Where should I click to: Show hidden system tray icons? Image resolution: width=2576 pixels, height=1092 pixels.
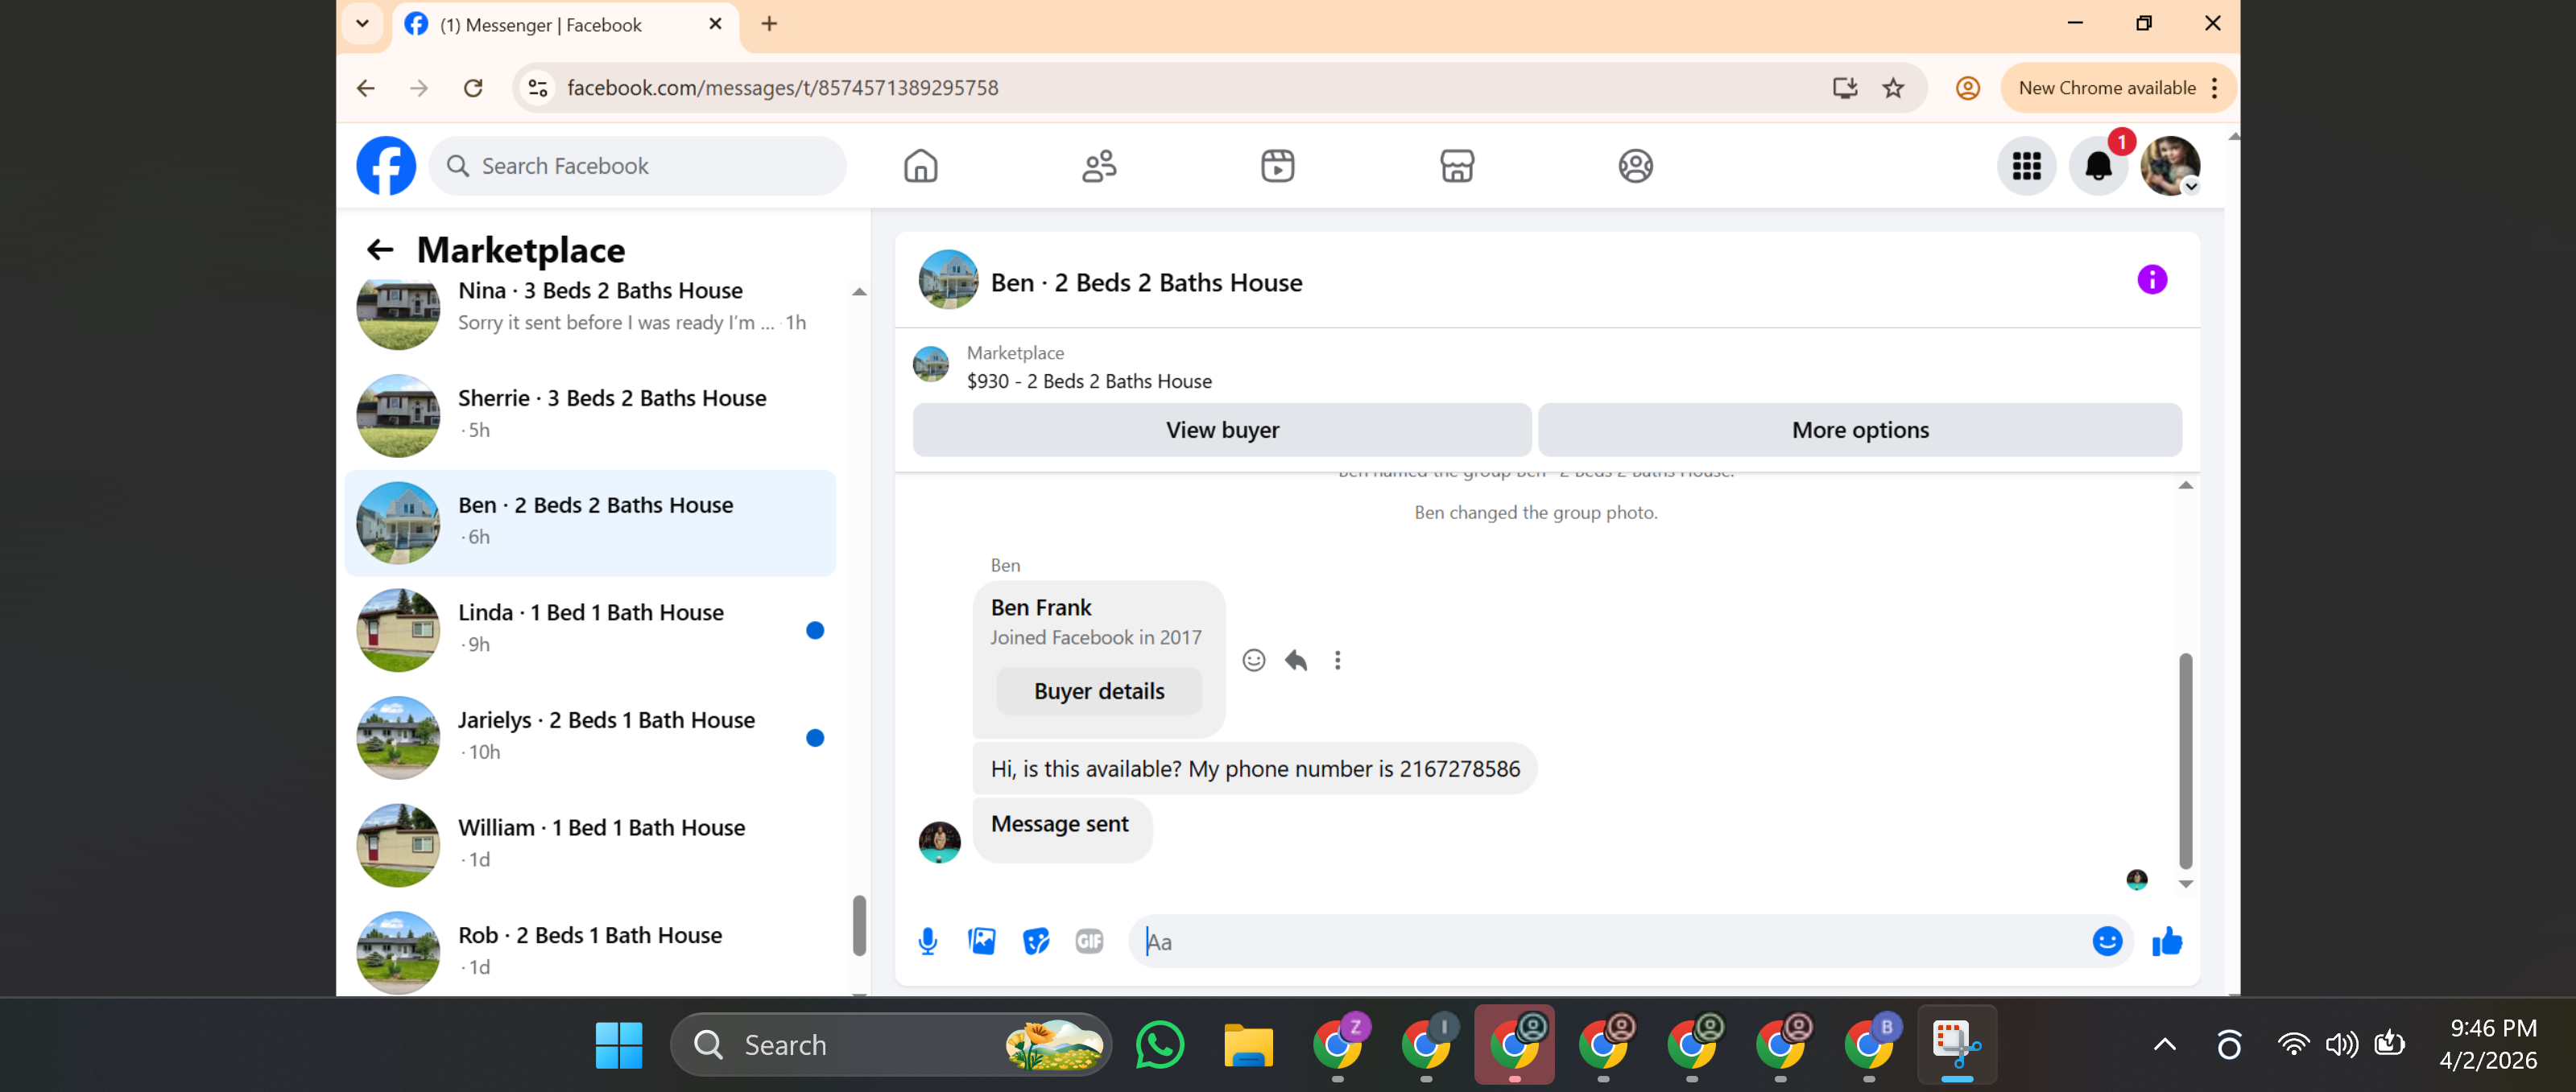click(x=2164, y=1045)
